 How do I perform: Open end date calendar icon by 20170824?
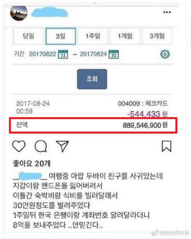pyautogui.click(x=114, y=54)
